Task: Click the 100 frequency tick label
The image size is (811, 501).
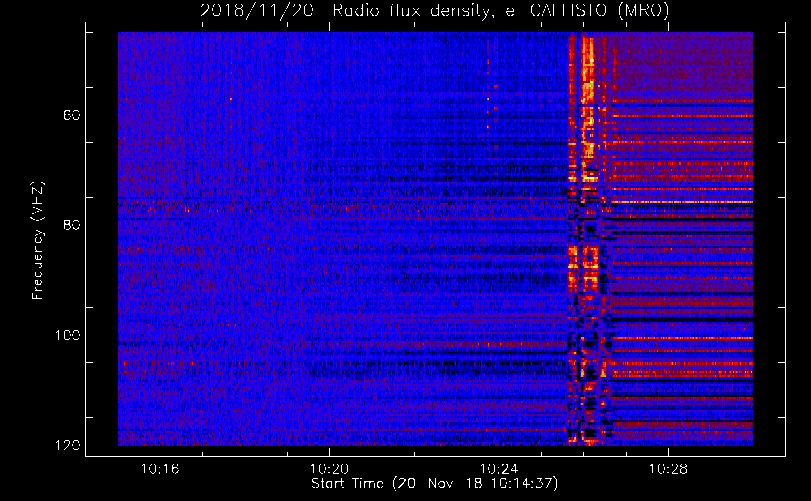Action: (x=67, y=335)
